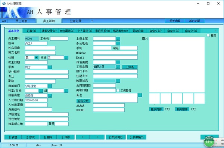This screenshot has height=148, width=224.
Task: Open education lookup button beside 学历 field
Action: (50, 67)
